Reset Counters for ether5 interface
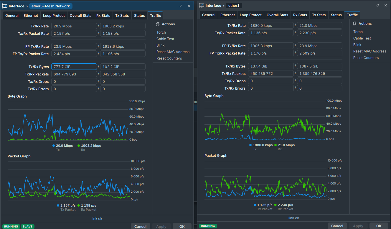 click(169, 58)
